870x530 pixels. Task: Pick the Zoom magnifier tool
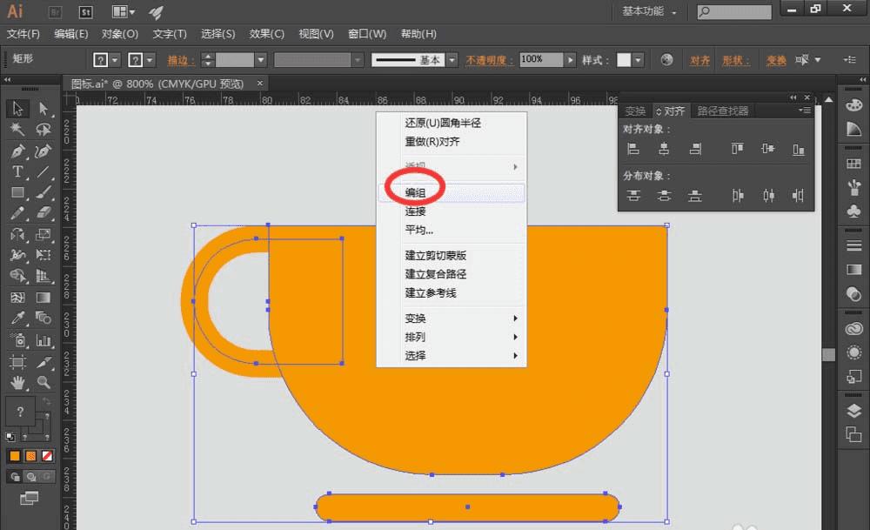(x=43, y=383)
